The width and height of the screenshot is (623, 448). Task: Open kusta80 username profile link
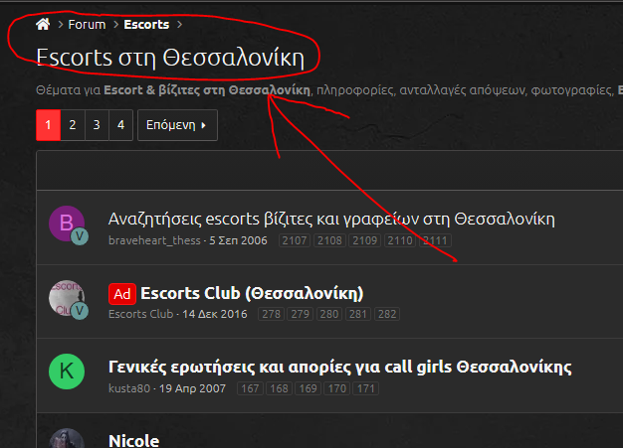pos(129,387)
